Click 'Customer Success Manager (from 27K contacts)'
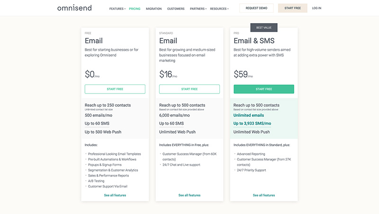Viewport: 379px width, 214px height. coord(264,162)
